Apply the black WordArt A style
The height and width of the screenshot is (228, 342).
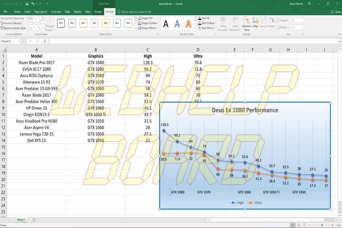[166, 24]
